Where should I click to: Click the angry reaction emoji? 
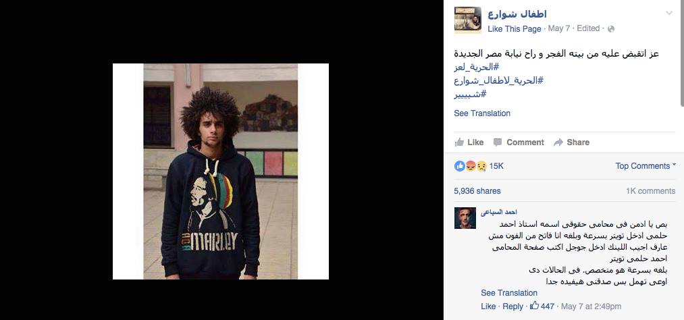pos(471,165)
